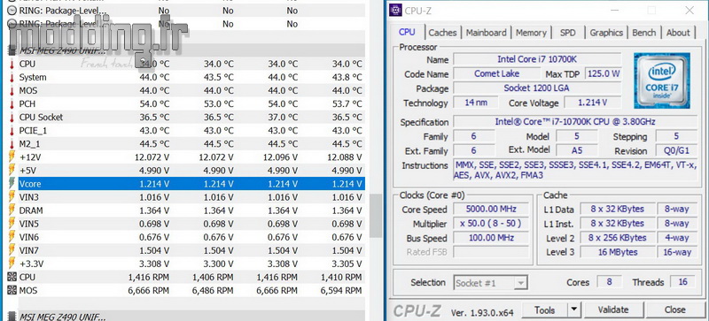Click the VIN5 voltage bolt icon
This screenshot has height=321, width=709.
[12, 224]
